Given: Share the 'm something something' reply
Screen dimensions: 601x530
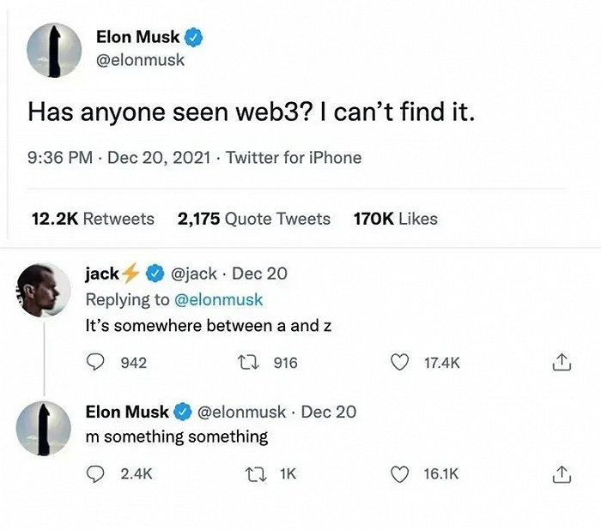Looking at the screenshot, I should pos(560,473).
